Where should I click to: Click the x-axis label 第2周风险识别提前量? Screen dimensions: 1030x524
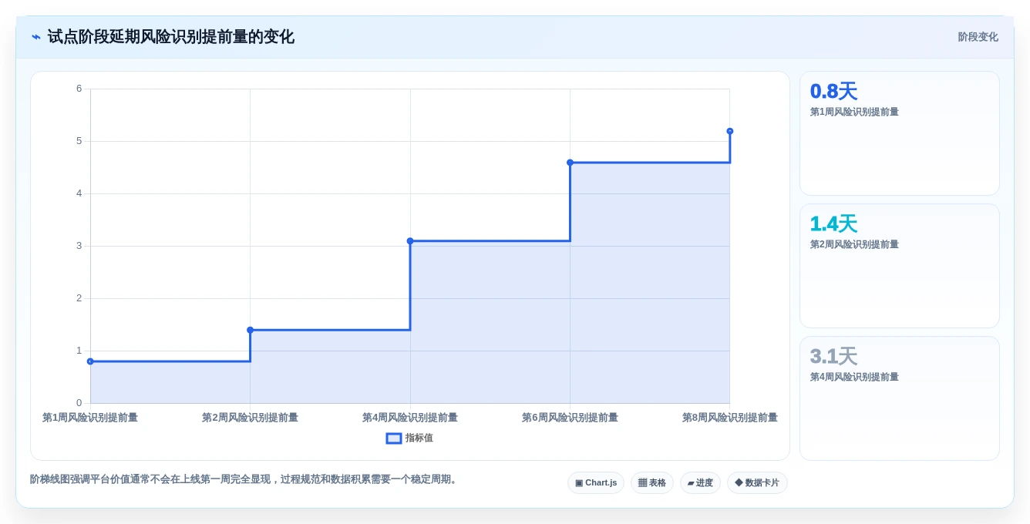pyautogui.click(x=250, y=418)
